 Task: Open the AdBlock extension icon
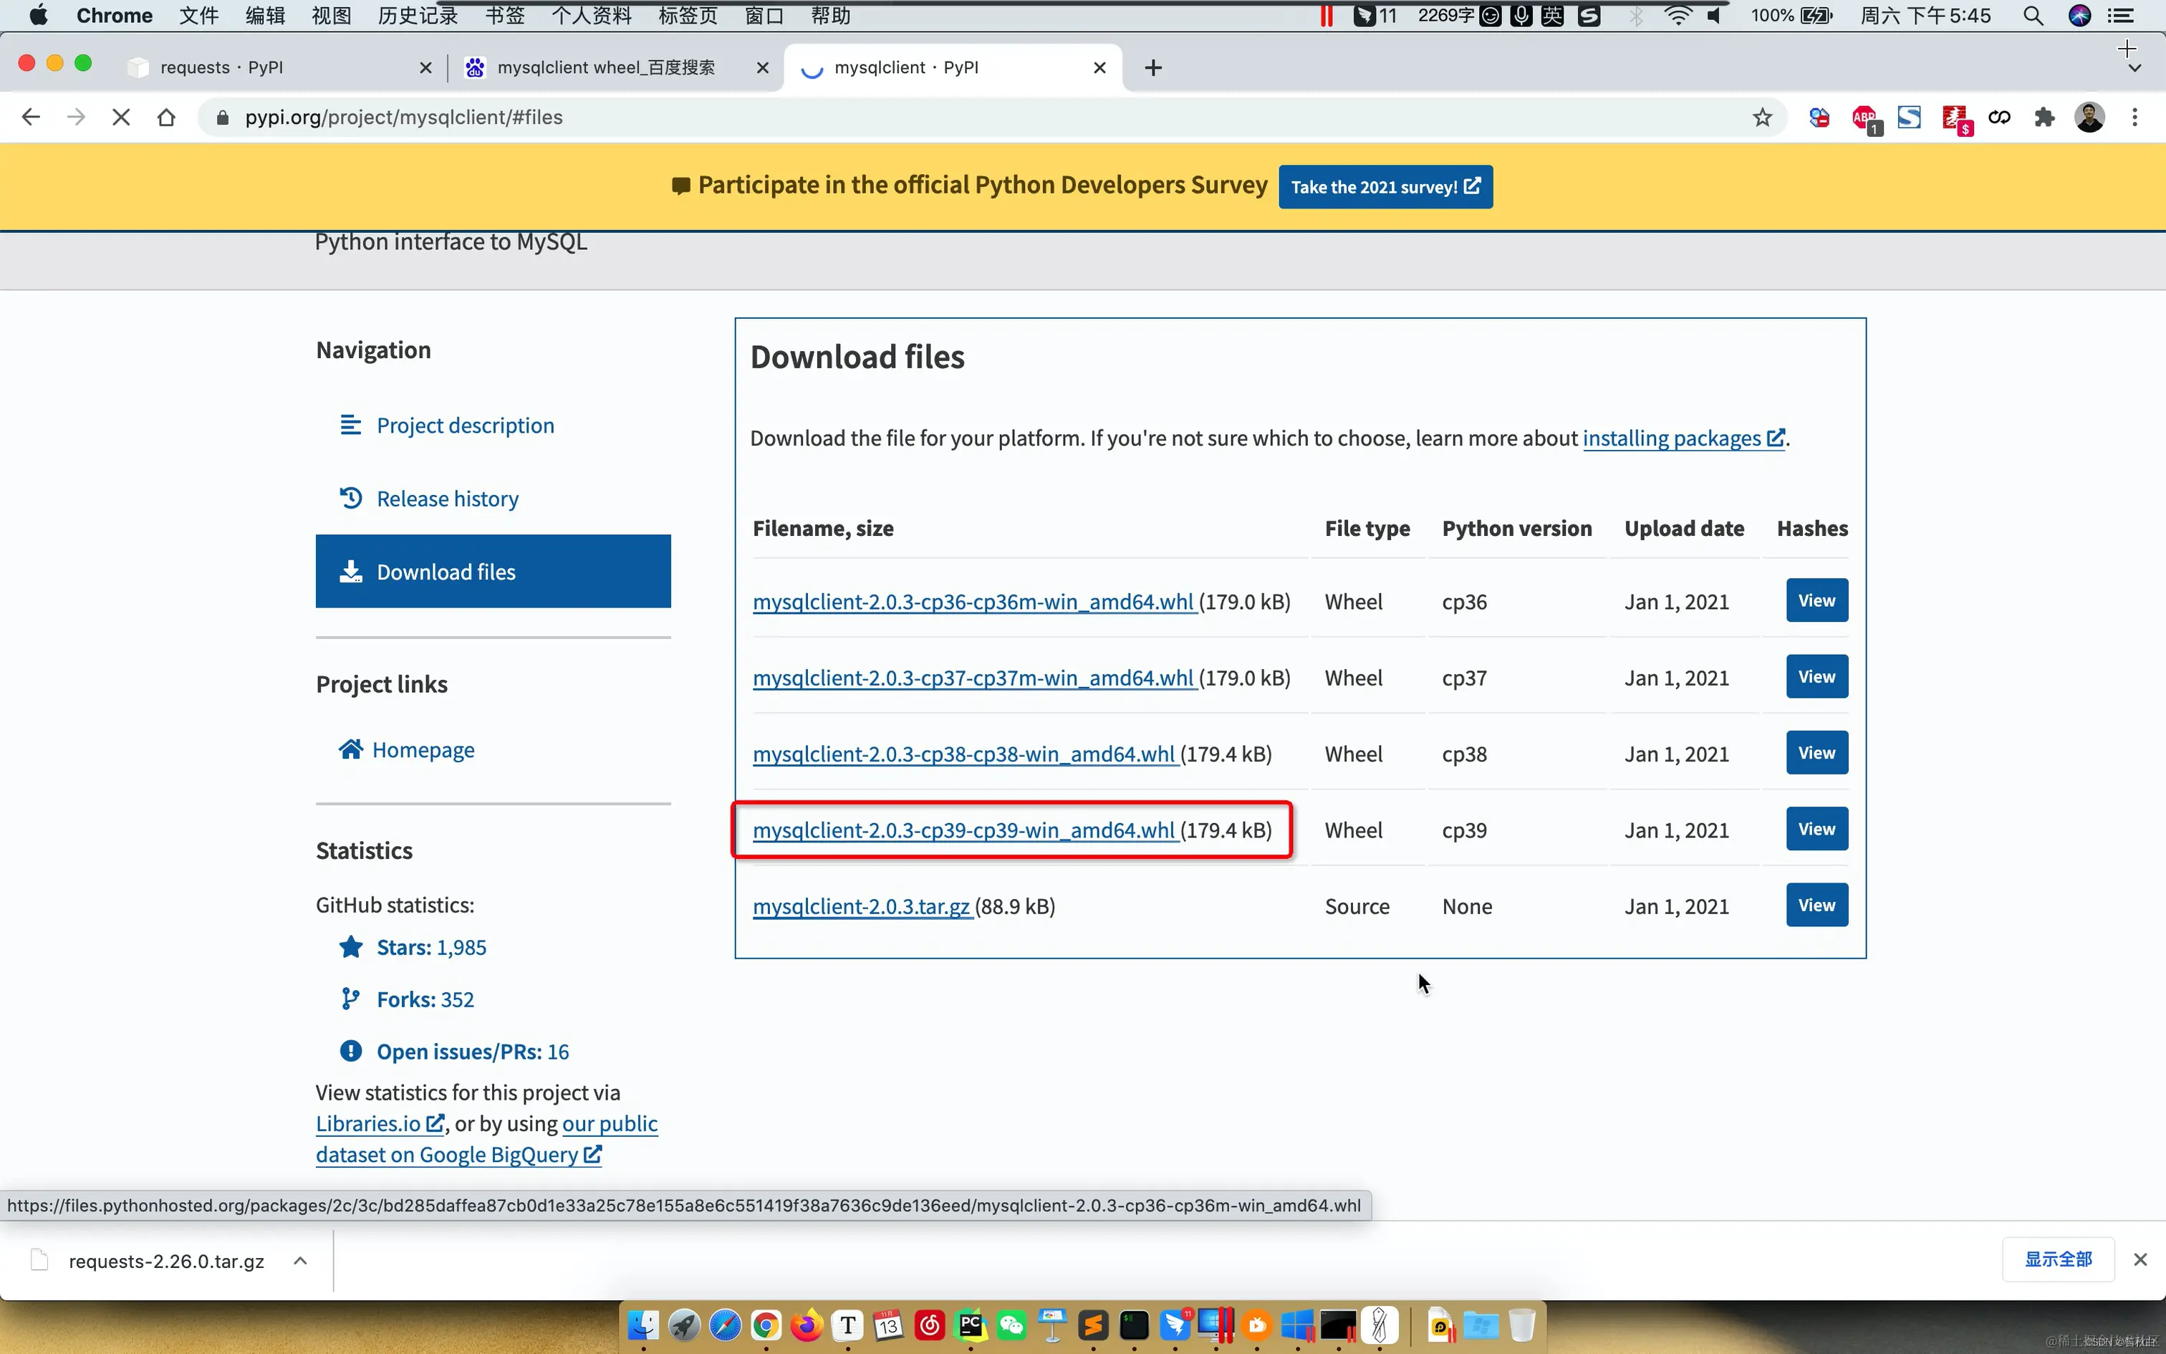(1866, 118)
